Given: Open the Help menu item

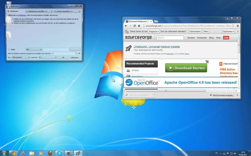Looking at the screenshot, I should 218,38.
